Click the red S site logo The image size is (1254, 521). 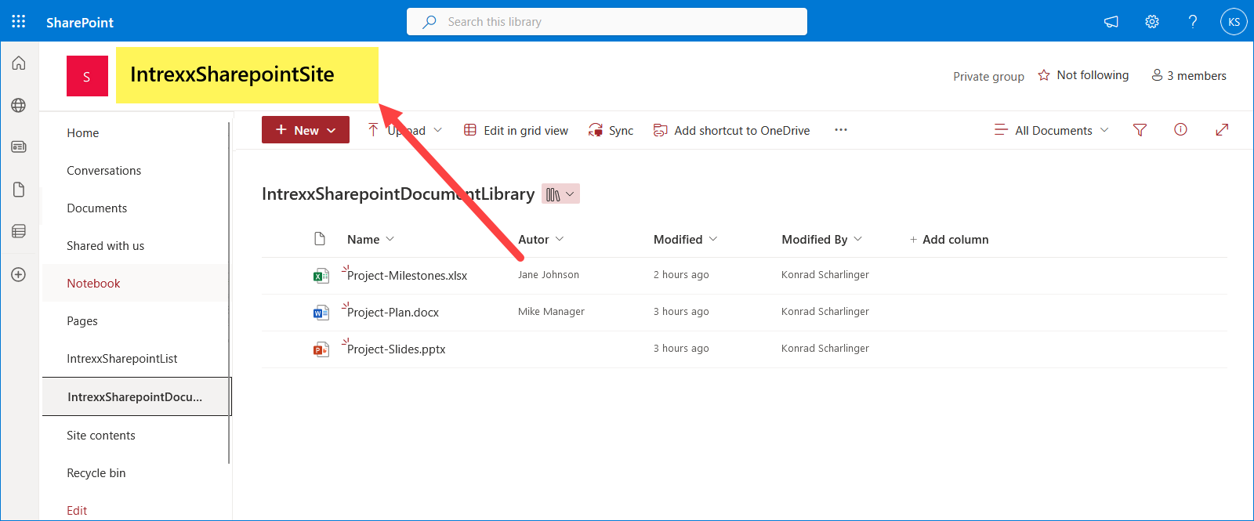[87, 76]
